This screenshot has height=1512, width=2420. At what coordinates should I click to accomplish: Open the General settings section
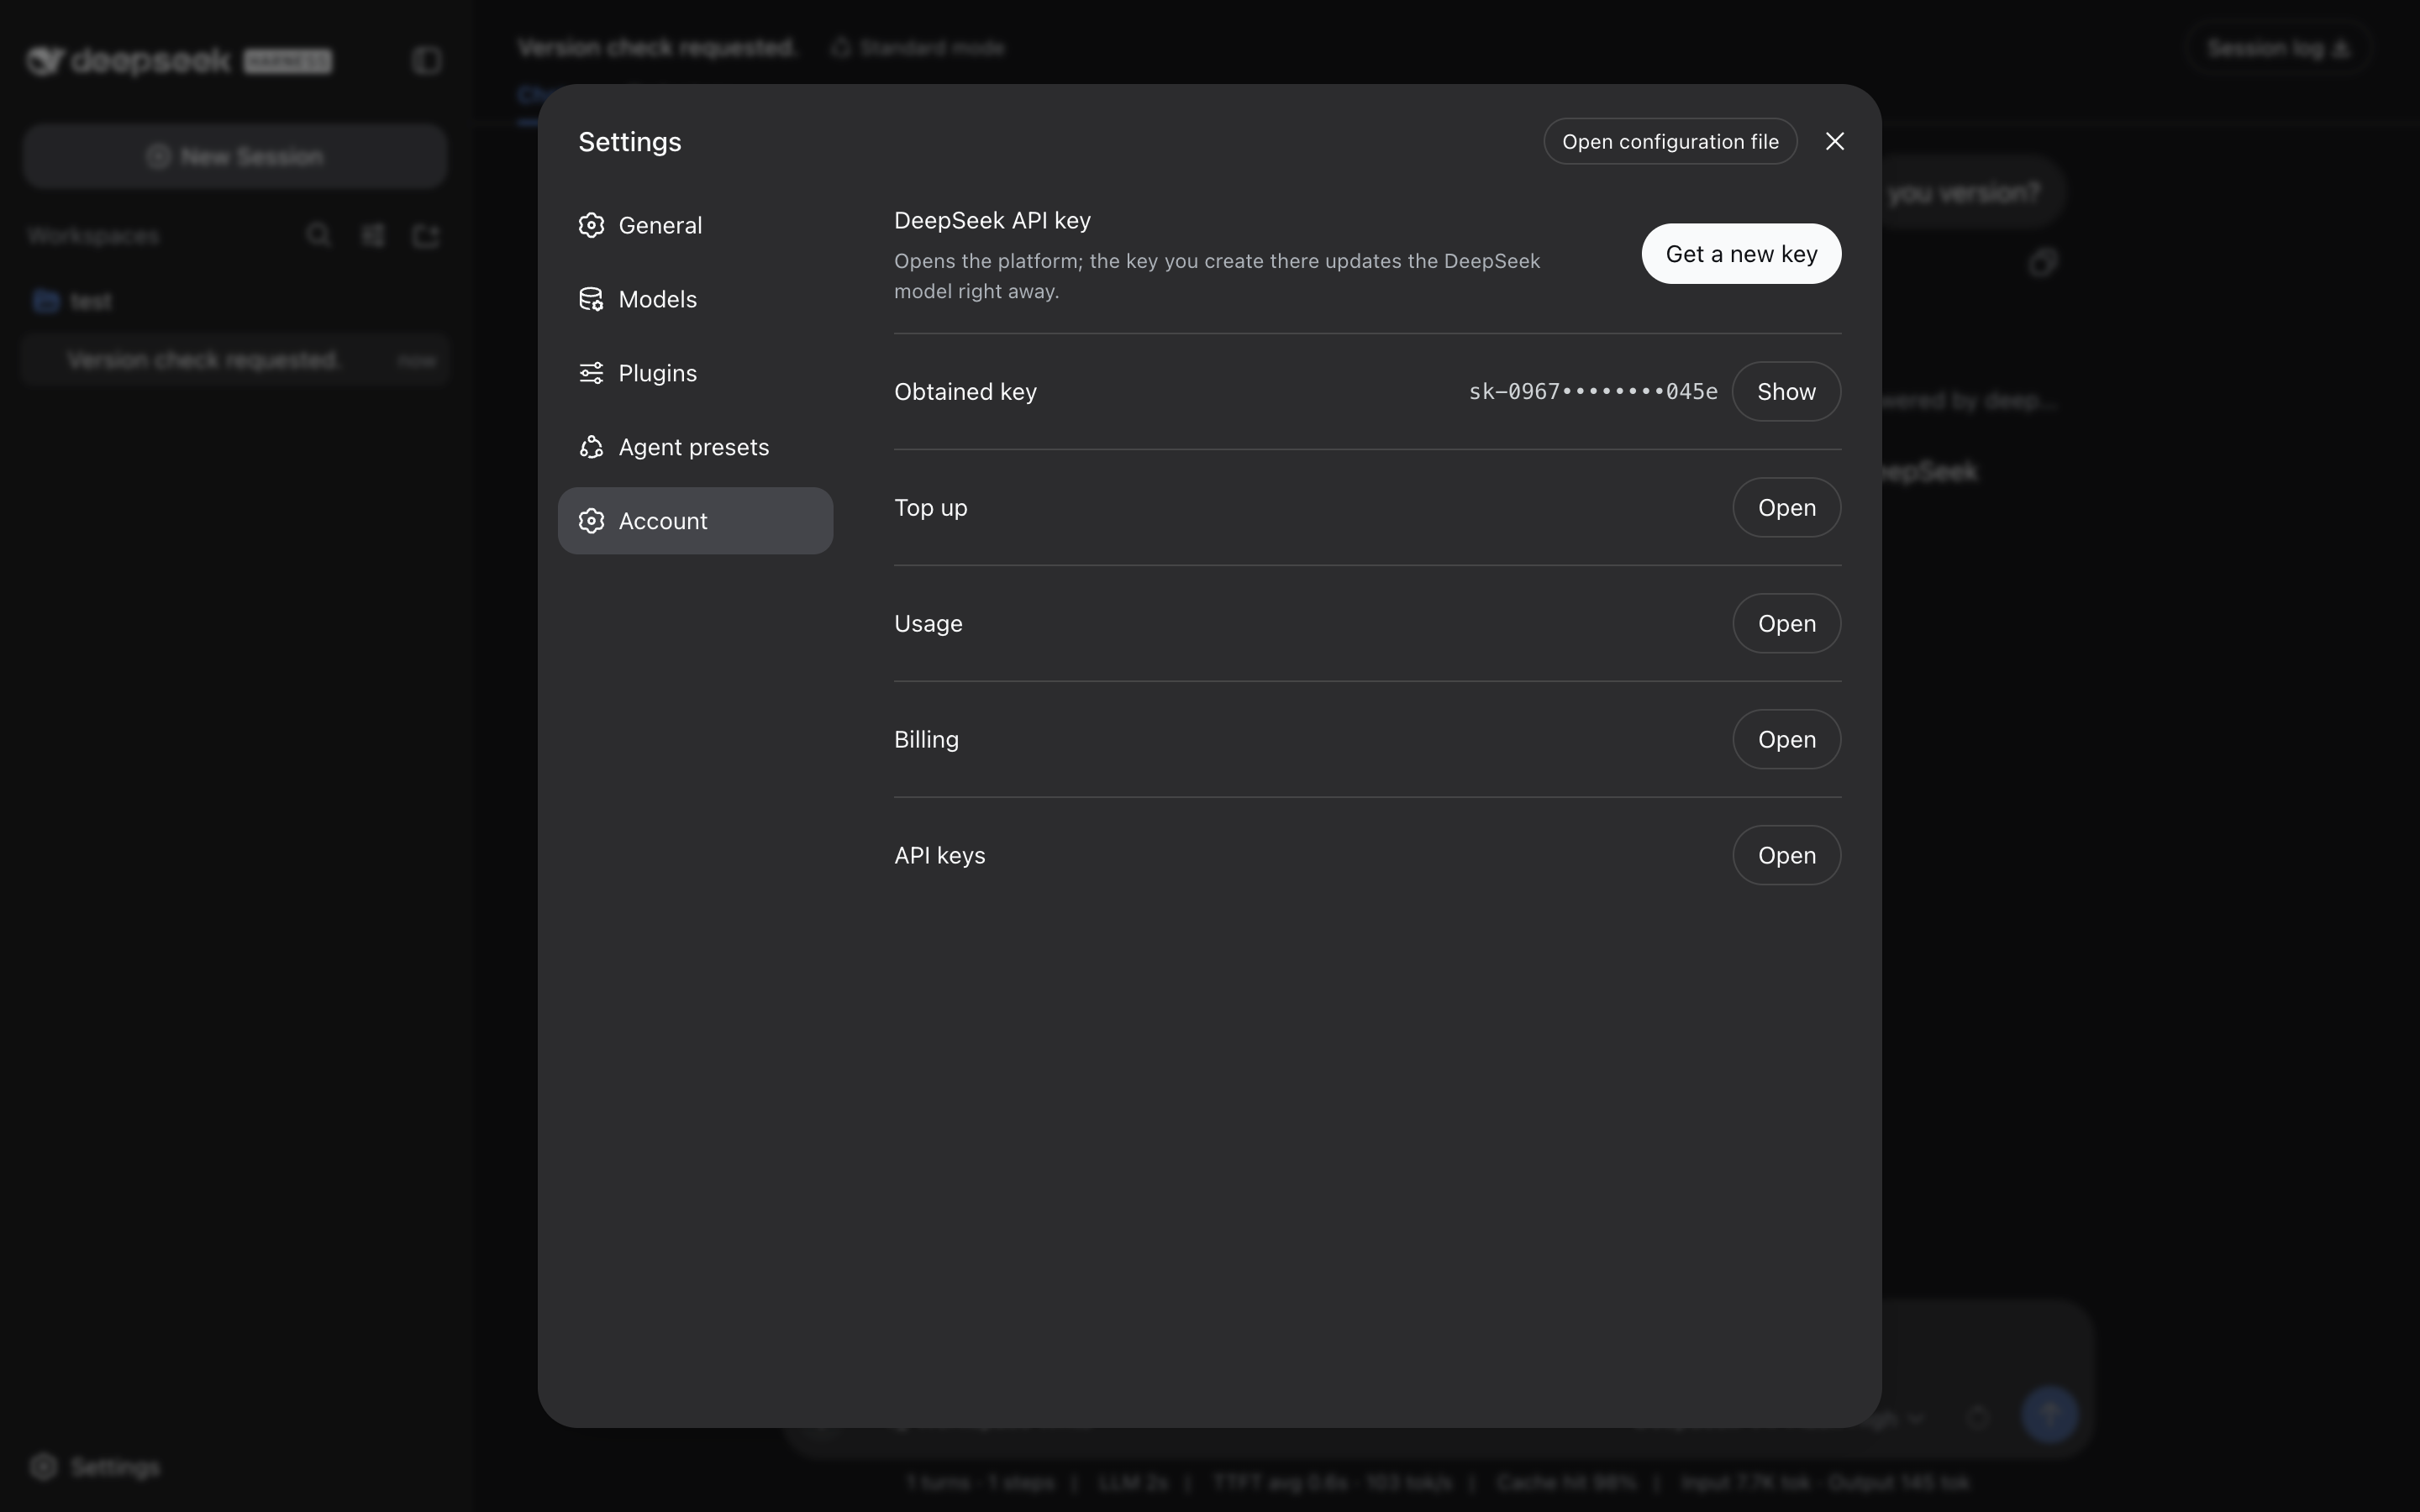[x=695, y=225]
